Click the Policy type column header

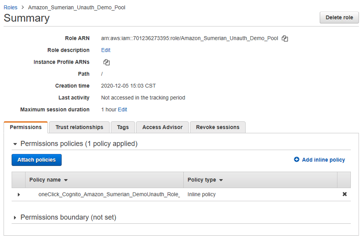pyautogui.click(x=260, y=180)
